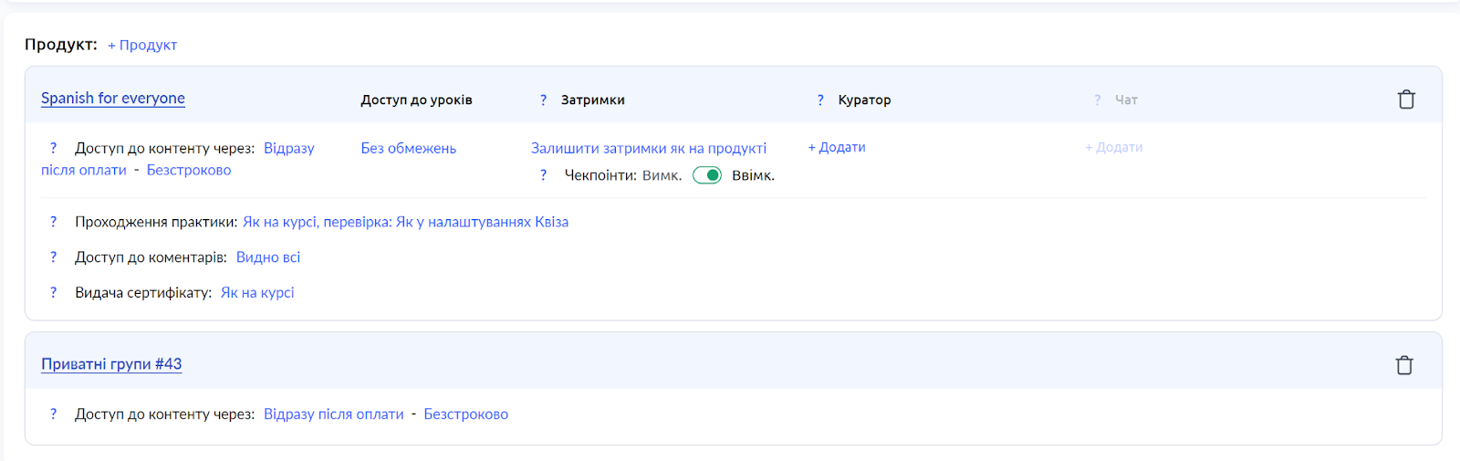
Task: Change the Без обмежень lesson access setting
Action: coord(409,148)
